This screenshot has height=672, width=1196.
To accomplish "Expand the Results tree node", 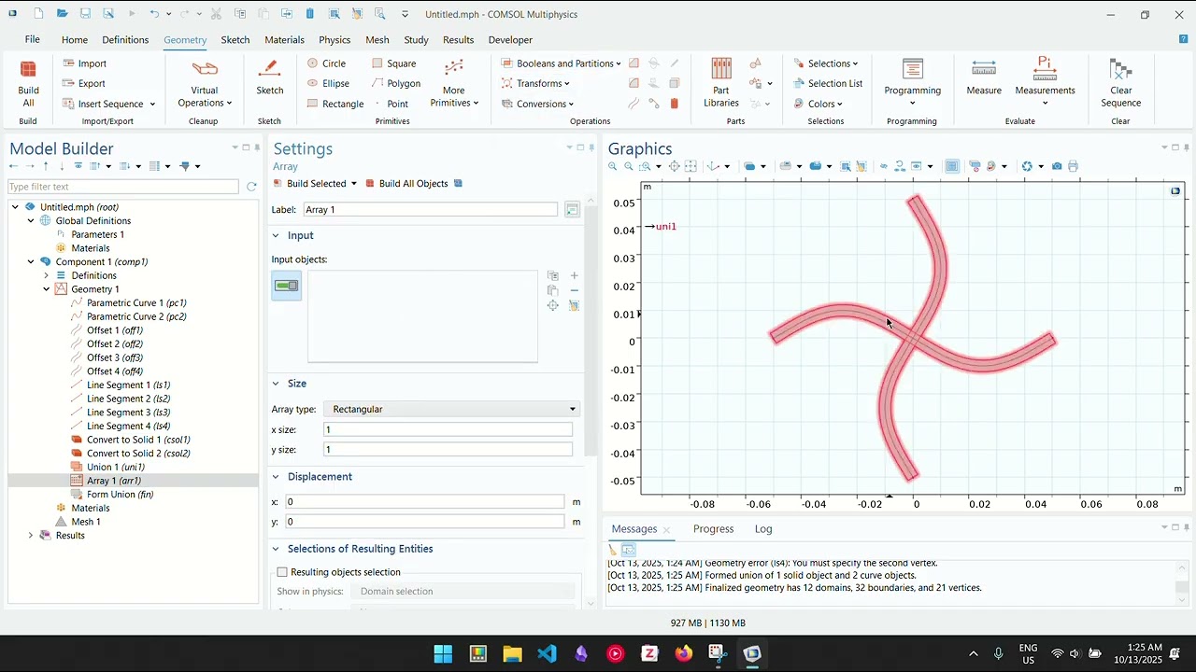I will (x=31, y=535).
